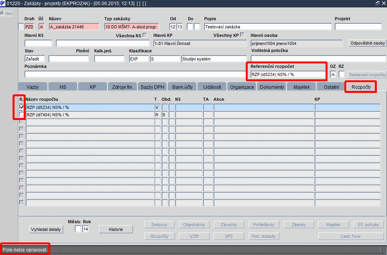Click the bottom Rozpočty button
The height and width of the screenshot is (255, 387).
coord(160,236)
